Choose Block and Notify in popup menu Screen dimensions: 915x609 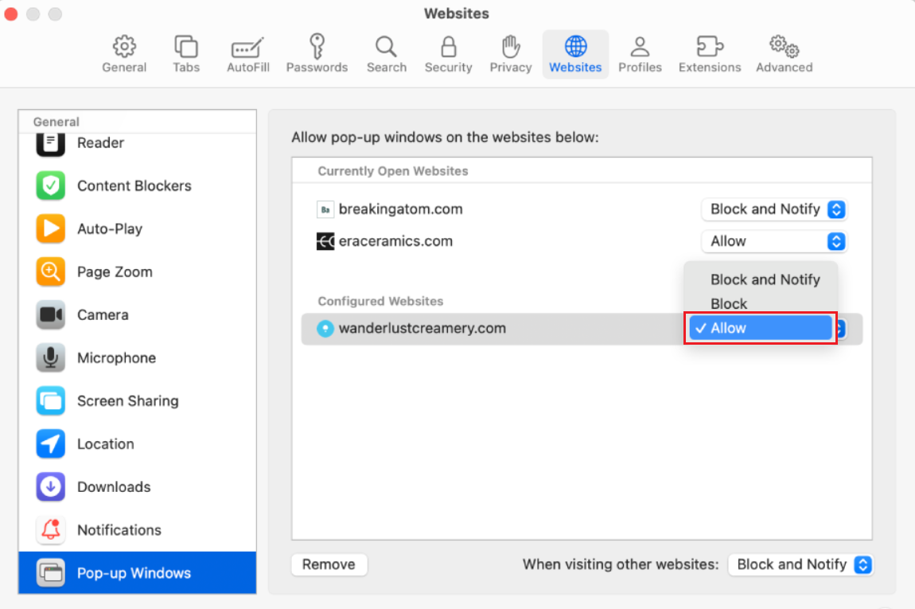tap(765, 279)
